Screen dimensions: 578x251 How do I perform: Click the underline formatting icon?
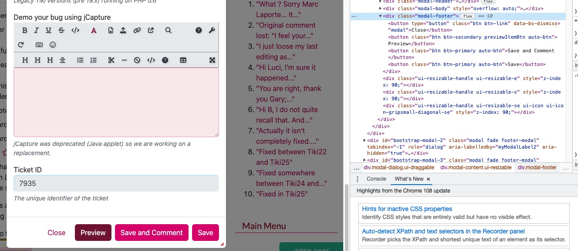click(48, 30)
